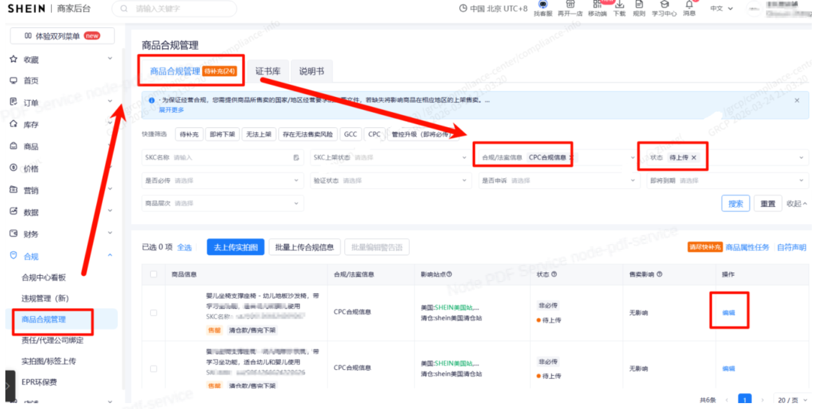This screenshot has width=815, height=409.
Task: Click the 再开一店 store icon
Action: [570, 4]
